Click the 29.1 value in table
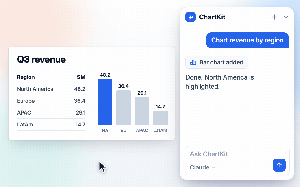This screenshot has height=187, width=300. [81, 112]
